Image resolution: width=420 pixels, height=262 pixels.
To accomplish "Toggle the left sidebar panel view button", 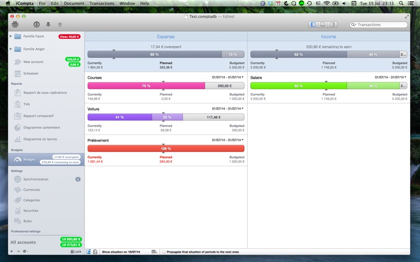I will coord(313,25).
